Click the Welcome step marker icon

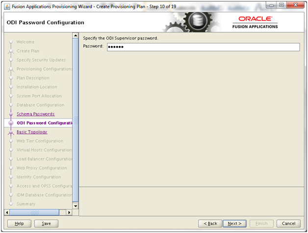tap(11, 42)
